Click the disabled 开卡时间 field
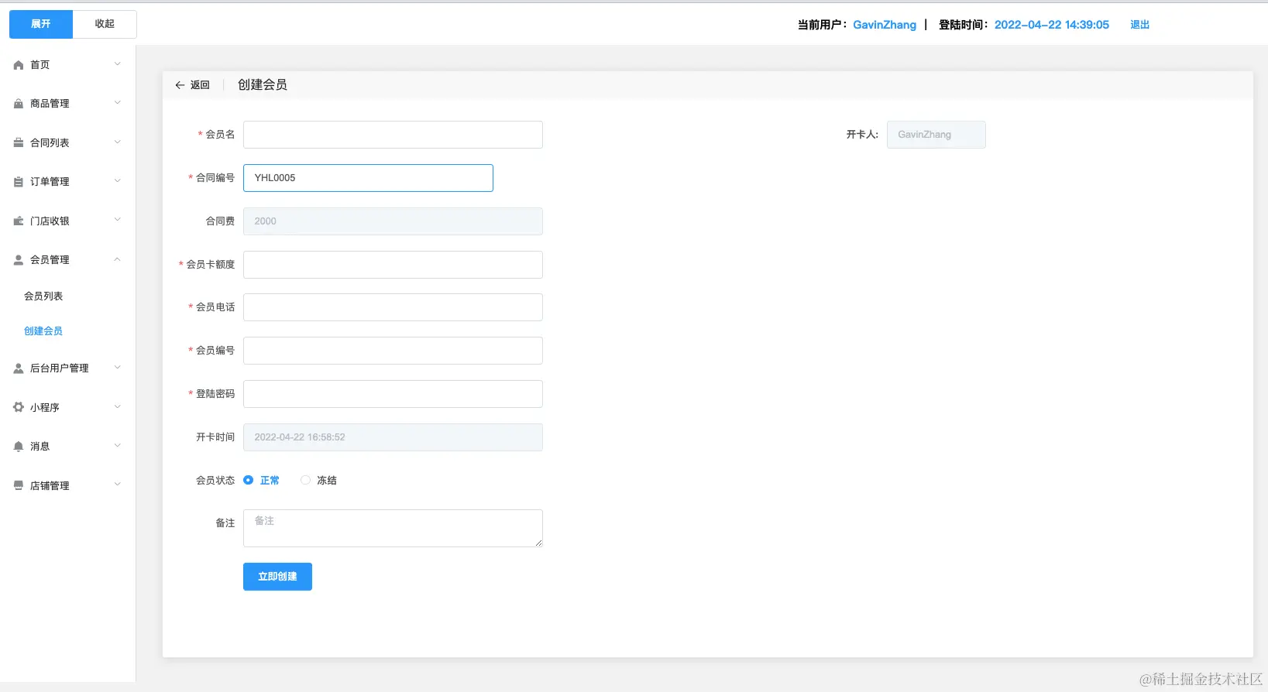This screenshot has width=1268, height=692. (393, 437)
